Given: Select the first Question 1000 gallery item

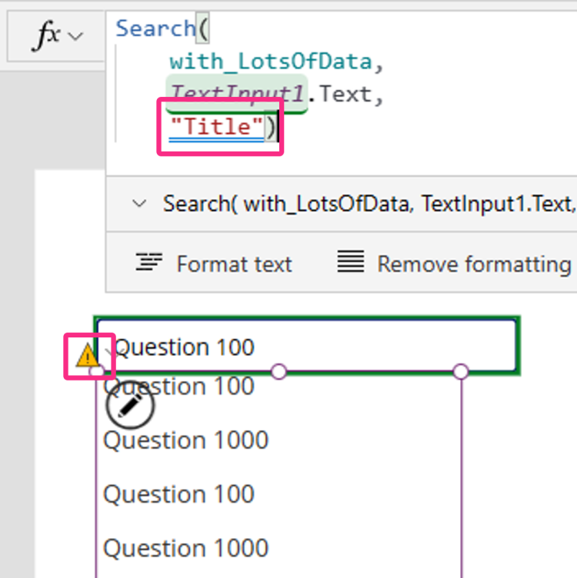Looking at the screenshot, I should (x=186, y=440).
